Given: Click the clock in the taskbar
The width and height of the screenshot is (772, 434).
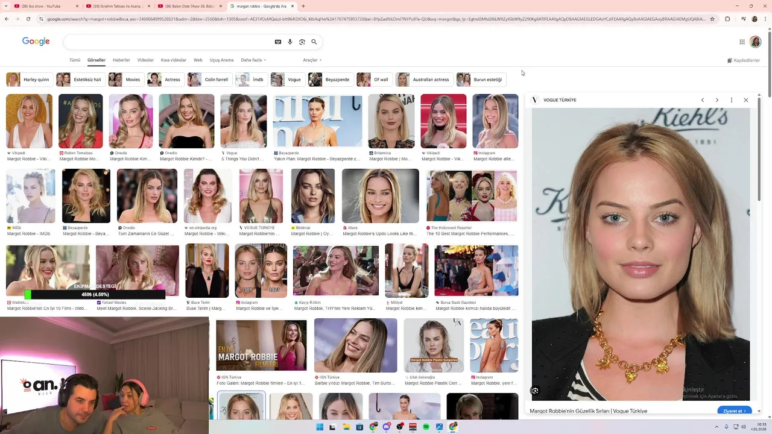Looking at the screenshot, I should [762, 427].
